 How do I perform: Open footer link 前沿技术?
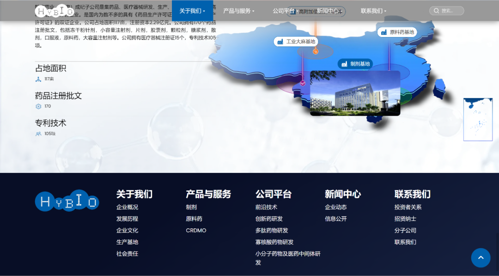[267, 207]
